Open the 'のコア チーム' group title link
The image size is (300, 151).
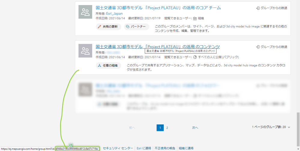[158, 8]
